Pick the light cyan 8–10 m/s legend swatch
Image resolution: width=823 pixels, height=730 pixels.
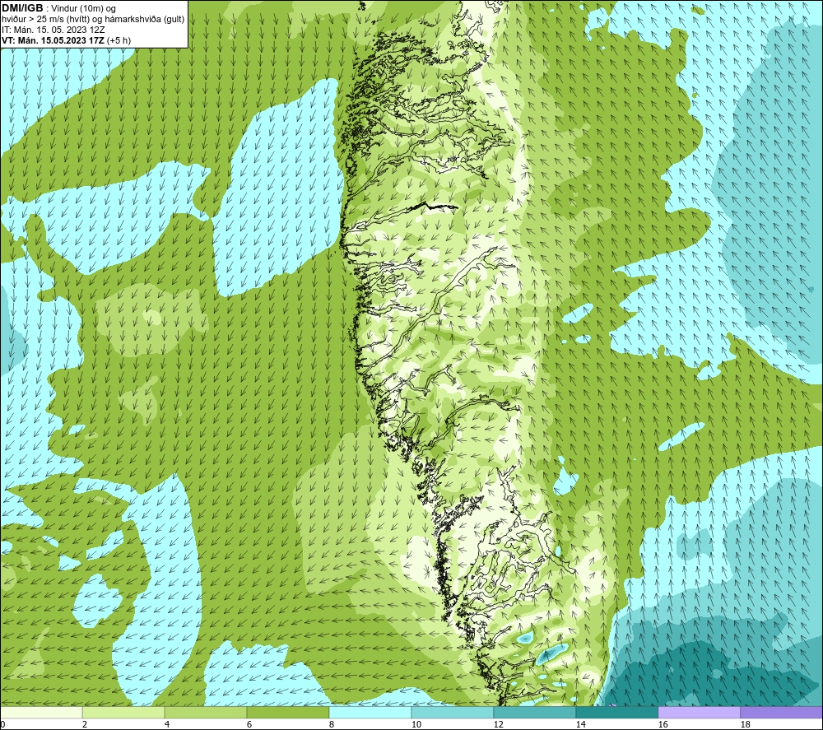[370, 712]
